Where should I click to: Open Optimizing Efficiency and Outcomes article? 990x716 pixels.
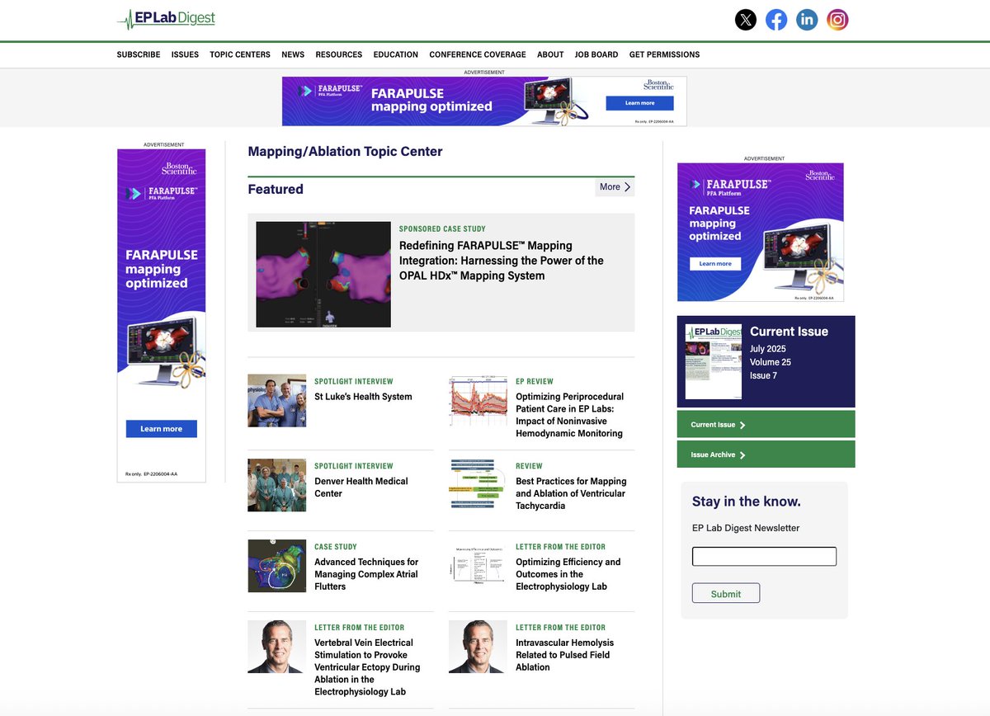[x=568, y=574]
